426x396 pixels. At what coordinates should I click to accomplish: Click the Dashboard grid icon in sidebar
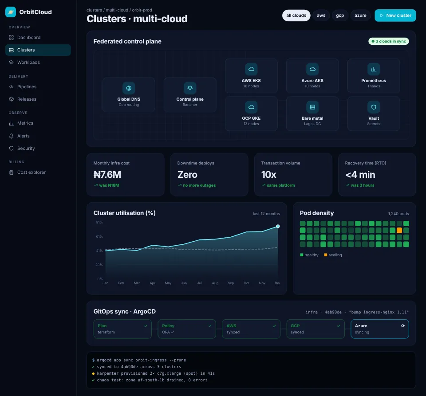point(11,37)
